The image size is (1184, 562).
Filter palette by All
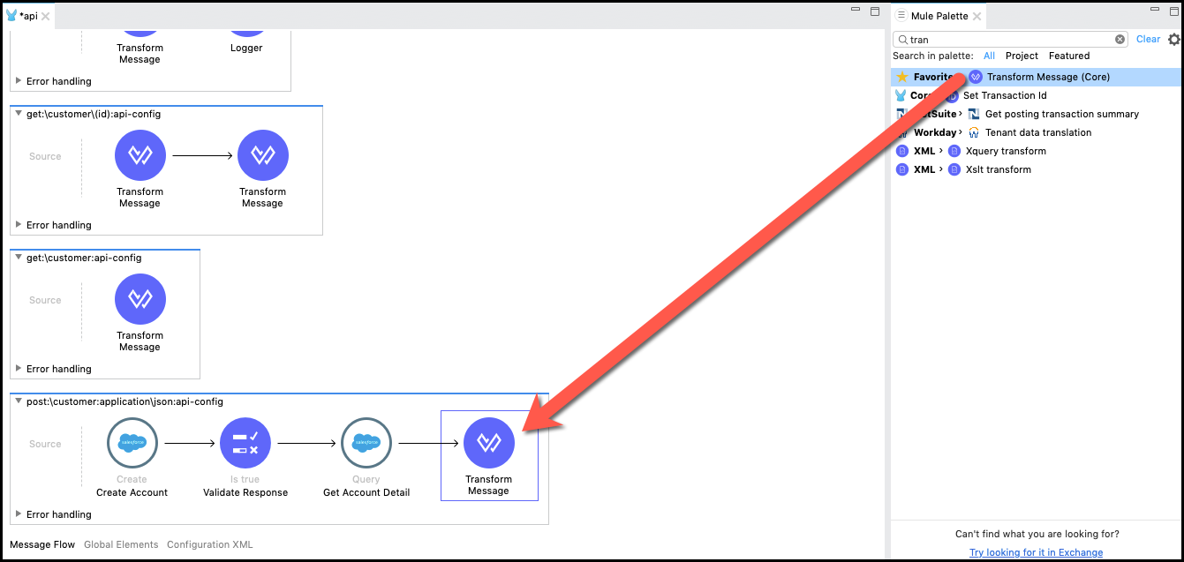(x=990, y=56)
